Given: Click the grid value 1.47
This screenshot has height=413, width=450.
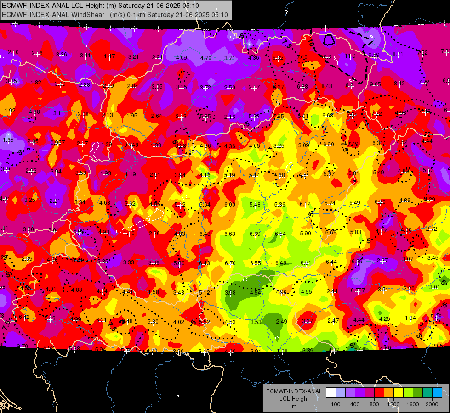Looking at the screenshot, I should pyautogui.click(x=109, y=56).
